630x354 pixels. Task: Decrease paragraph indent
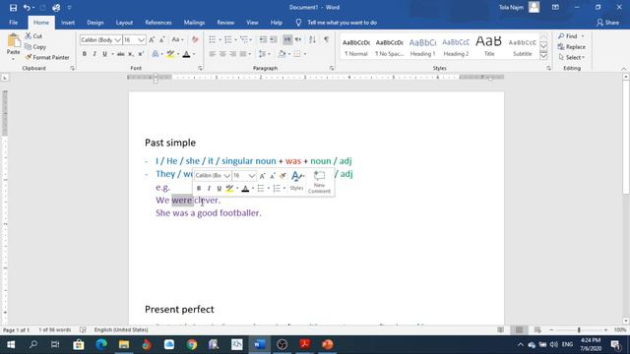pyautogui.click(x=263, y=39)
